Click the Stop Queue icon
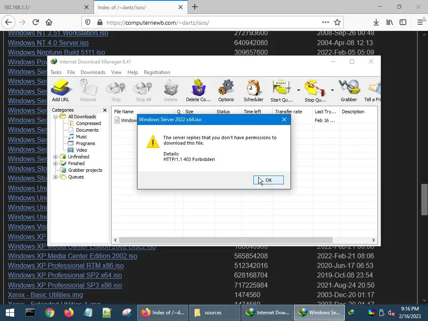This screenshot has height=321, width=428. pyautogui.click(x=315, y=90)
